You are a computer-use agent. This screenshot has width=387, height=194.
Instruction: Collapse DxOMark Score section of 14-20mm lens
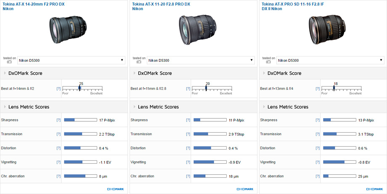click(x=5, y=73)
